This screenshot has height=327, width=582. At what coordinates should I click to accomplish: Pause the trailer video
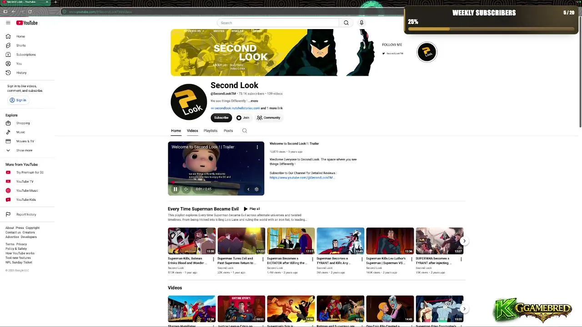[175, 189]
